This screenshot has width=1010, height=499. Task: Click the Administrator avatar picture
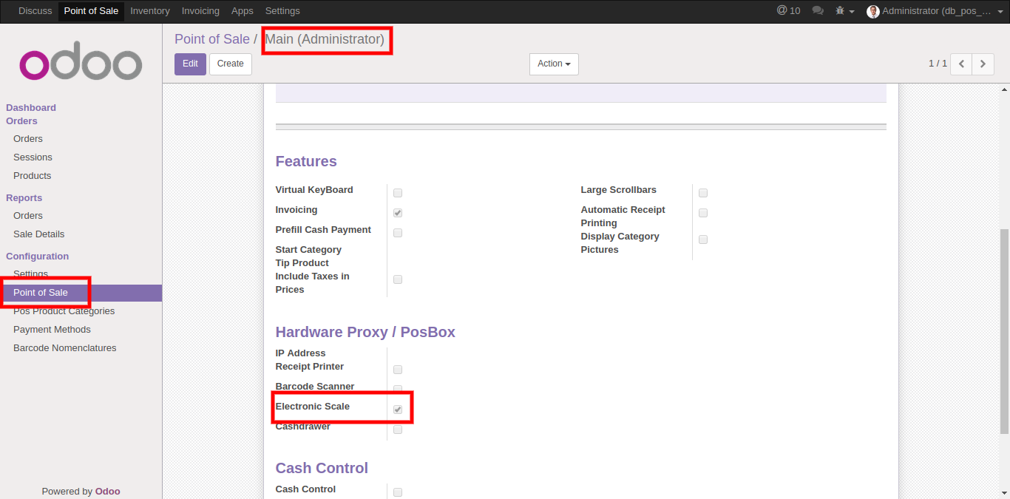[x=873, y=11]
